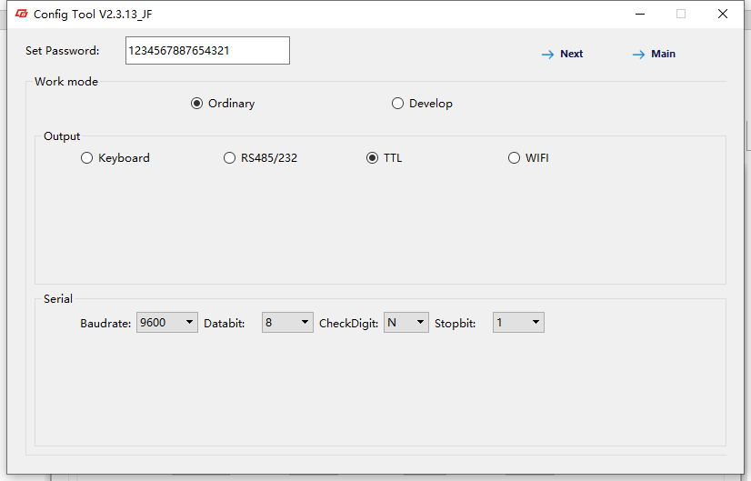Click the Config Tool V2.3.13_JF title text
Screen dimensions: 751x481
93,15
